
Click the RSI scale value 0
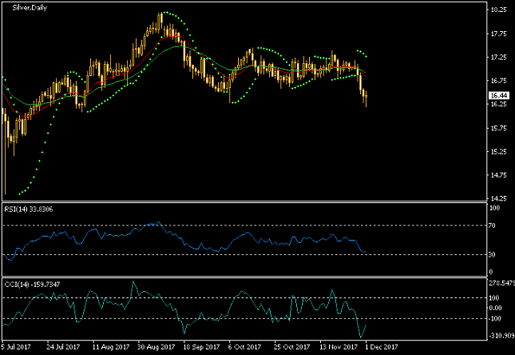[x=491, y=272]
